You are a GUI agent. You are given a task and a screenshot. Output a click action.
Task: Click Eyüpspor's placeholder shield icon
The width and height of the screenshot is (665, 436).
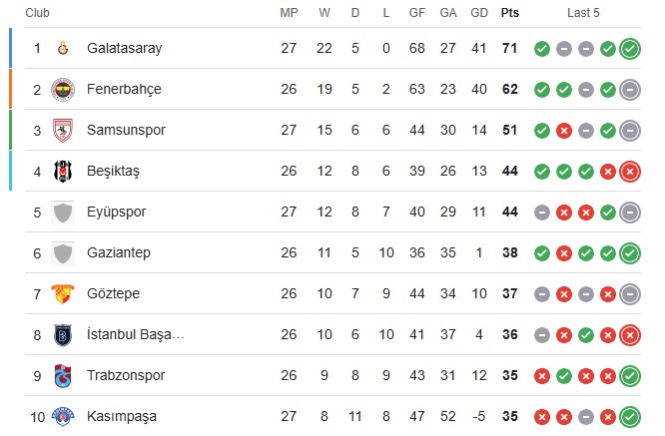(x=63, y=213)
